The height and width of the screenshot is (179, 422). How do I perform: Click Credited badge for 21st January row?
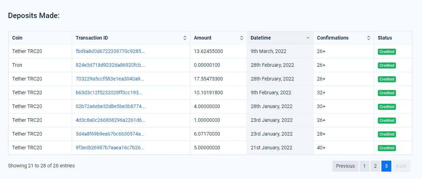click(387, 148)
